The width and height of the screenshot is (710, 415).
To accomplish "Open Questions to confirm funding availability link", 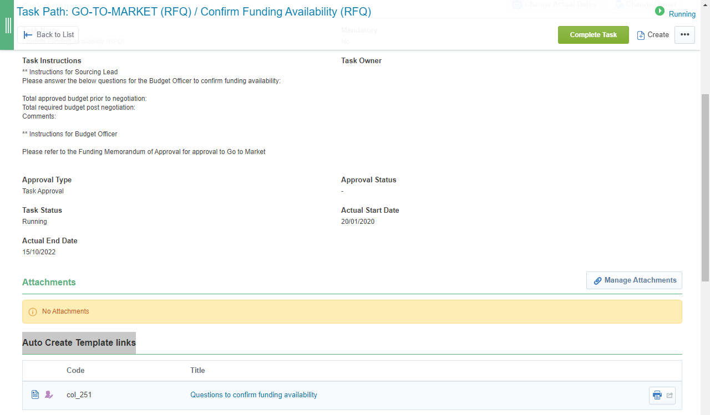I will click(x=253, y=395).
